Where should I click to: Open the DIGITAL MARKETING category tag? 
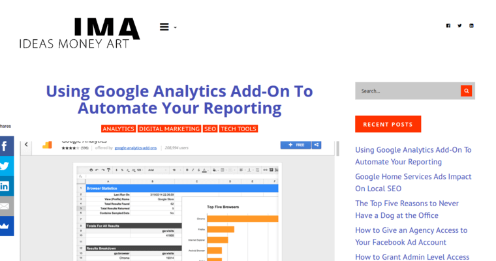coord(169,129)
